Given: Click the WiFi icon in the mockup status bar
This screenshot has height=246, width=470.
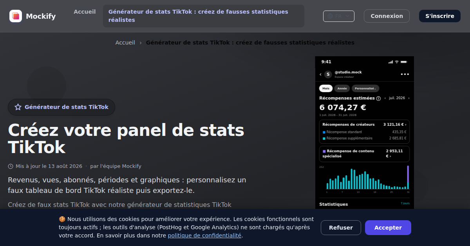Looking at the screenshot, I should 396,62.
